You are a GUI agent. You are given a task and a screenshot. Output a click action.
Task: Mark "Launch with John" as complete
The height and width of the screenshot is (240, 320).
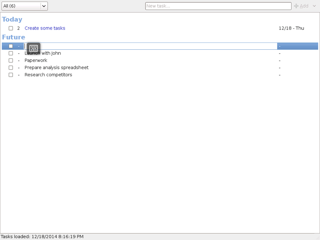(11, 53)
